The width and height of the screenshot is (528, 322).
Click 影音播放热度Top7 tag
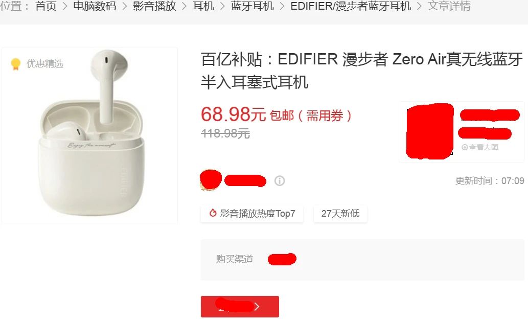click(252, 214)
